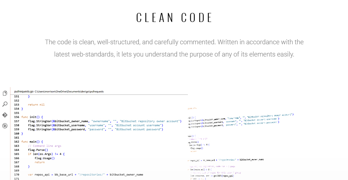Viewport: 348px width, 180px height.
Task: Open the Explorer files icon in sidebar
Action: click(5, 93)
